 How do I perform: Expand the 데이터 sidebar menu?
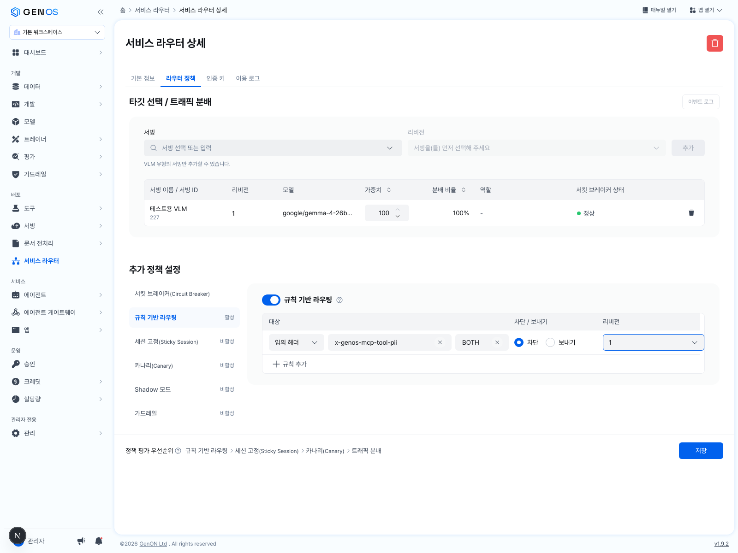pos(57,87)
